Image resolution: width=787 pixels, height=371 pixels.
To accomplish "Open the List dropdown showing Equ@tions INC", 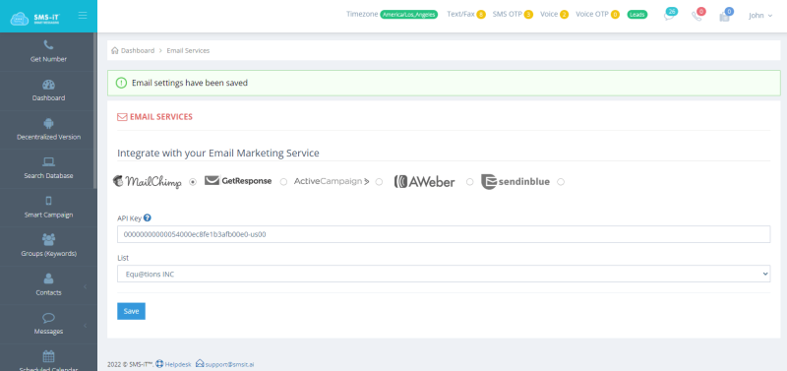I will click(444, 274).
